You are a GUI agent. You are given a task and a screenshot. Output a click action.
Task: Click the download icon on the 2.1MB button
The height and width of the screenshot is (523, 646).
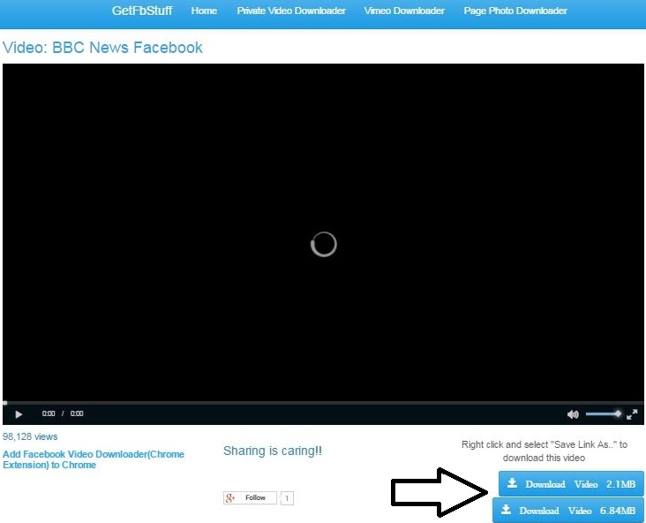512,484
